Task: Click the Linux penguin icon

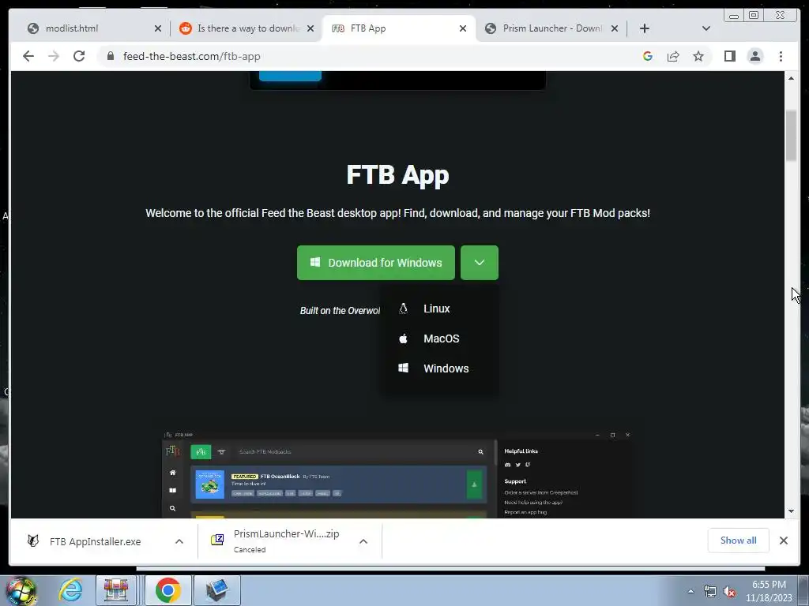Action: point(404,309)
